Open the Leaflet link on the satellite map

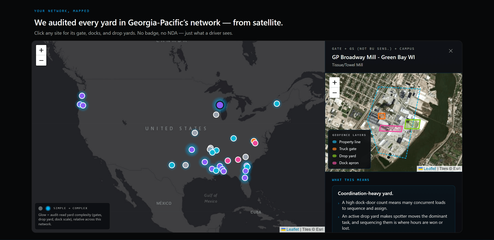[430, 169]
